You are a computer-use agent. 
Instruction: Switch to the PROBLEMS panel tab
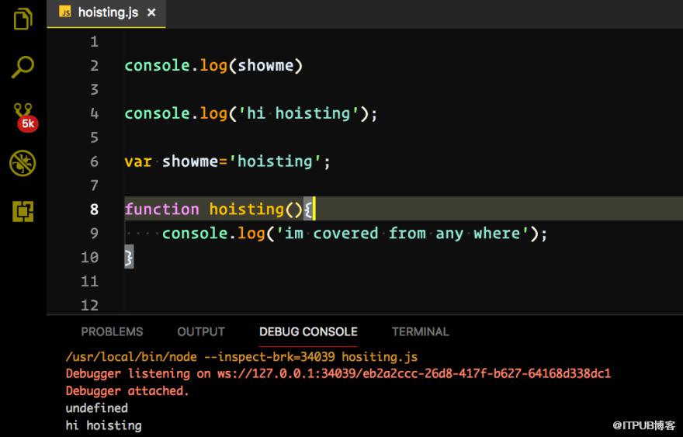point(112,331)
